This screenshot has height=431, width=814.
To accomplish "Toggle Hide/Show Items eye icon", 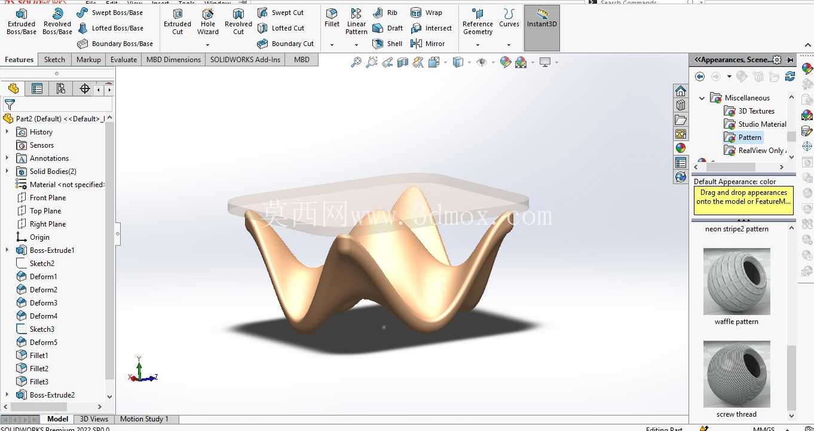I will click(482, 62).
